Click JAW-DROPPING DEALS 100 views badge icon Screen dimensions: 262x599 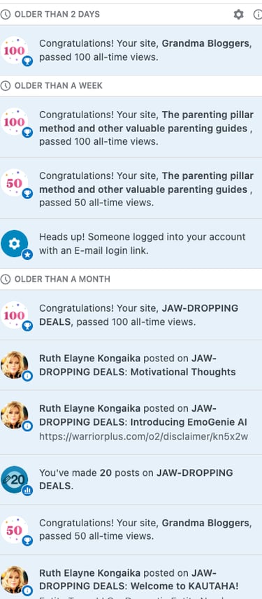pos(15,315)
